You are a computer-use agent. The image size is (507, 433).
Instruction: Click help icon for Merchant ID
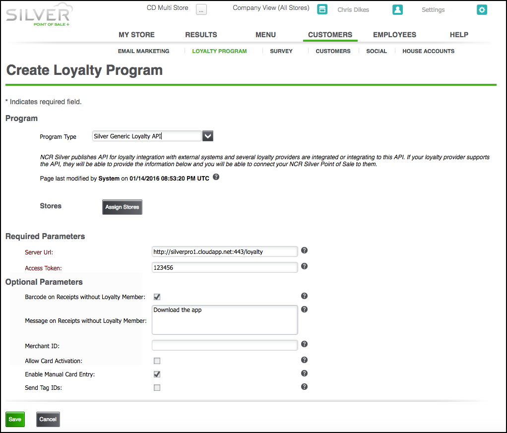(x=304, y=344)
